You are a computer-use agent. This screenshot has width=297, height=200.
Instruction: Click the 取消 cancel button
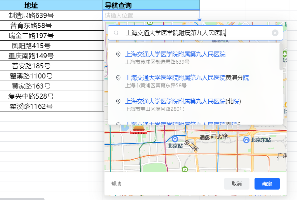point(237,184)
